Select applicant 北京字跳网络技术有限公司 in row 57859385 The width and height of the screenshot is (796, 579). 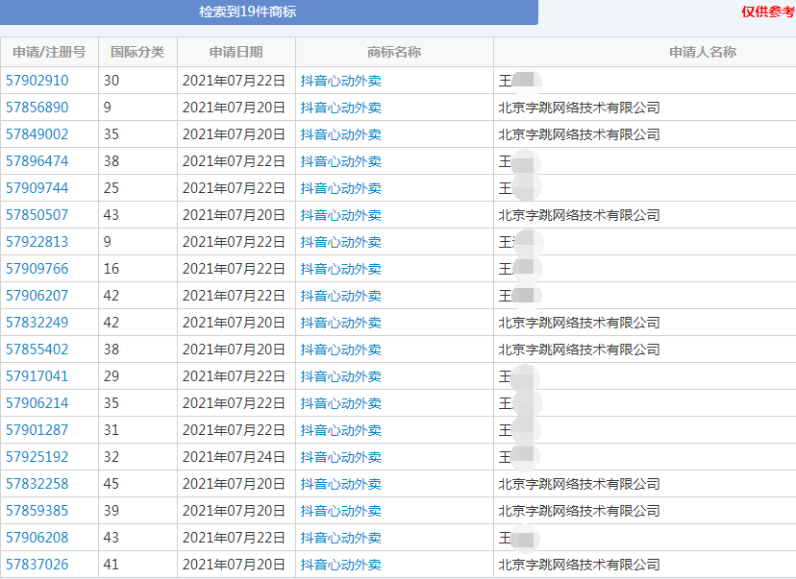click(580, 511)
